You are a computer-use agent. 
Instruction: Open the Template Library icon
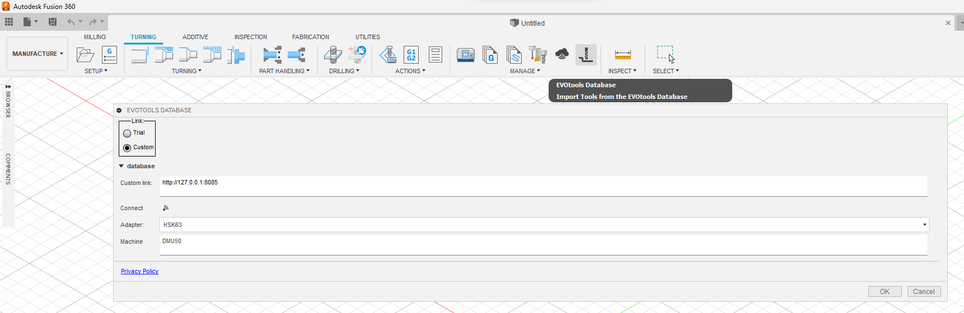coord(514,55)
